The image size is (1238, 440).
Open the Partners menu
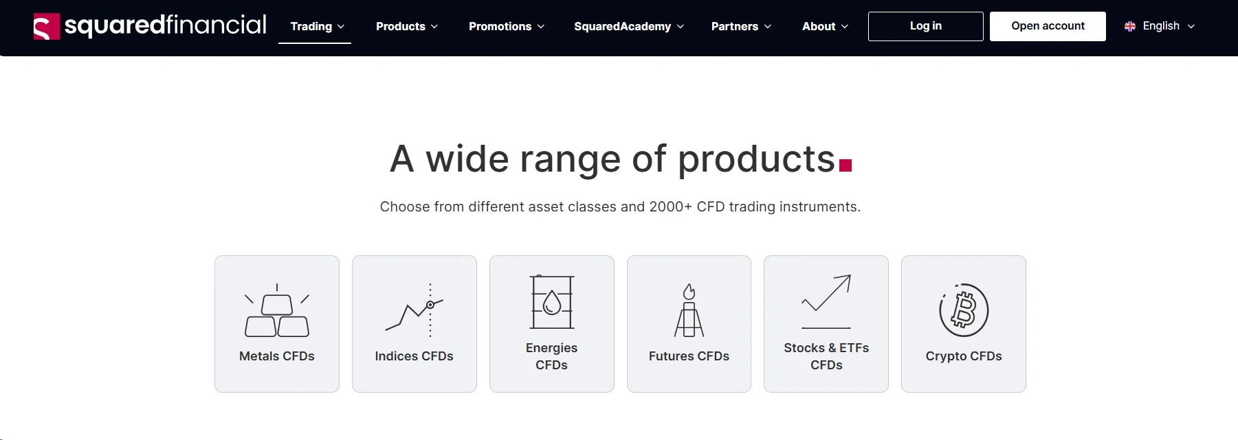(741, 26)
